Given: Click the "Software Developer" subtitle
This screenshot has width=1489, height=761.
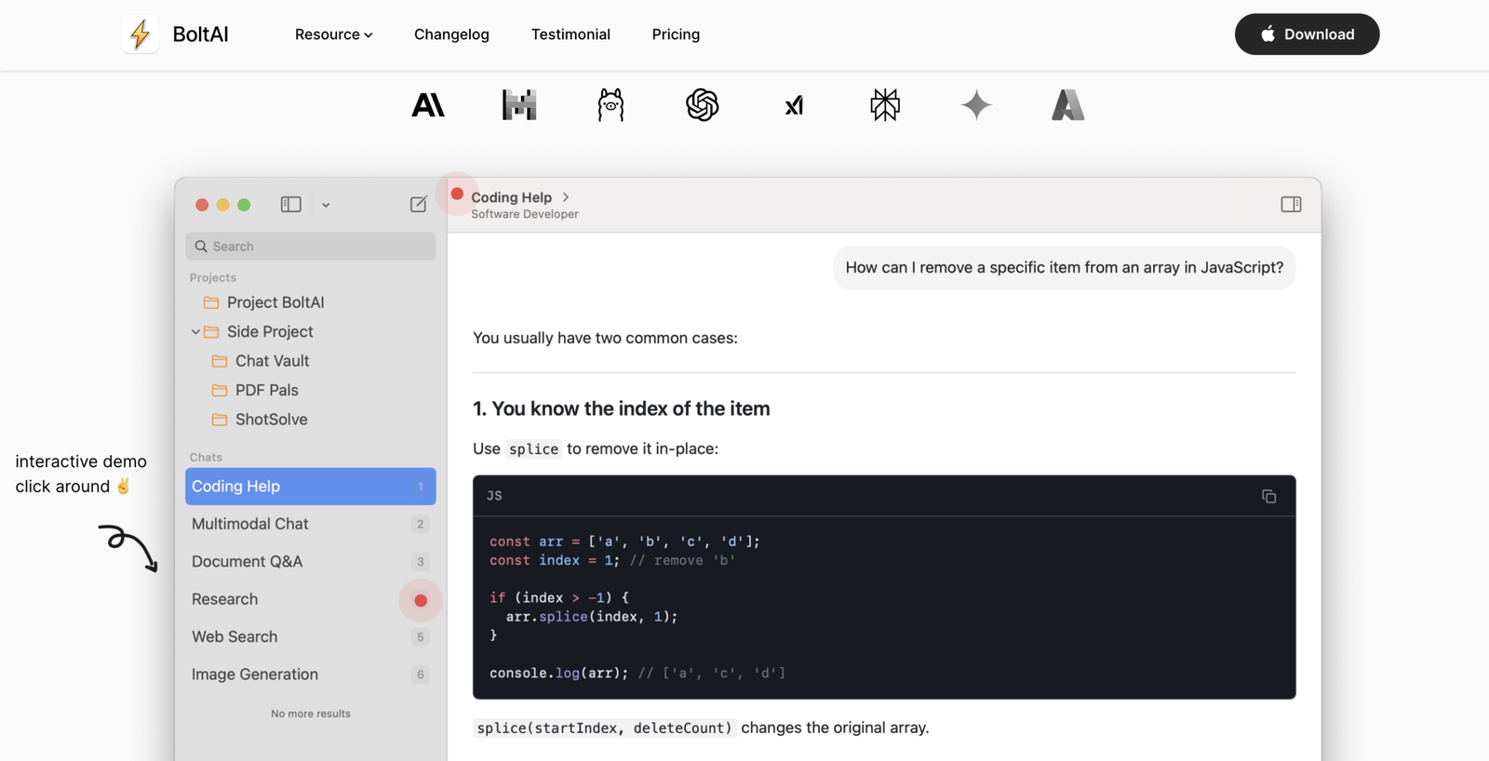Looking at the screenshot, I should click(x=525, y=214).
